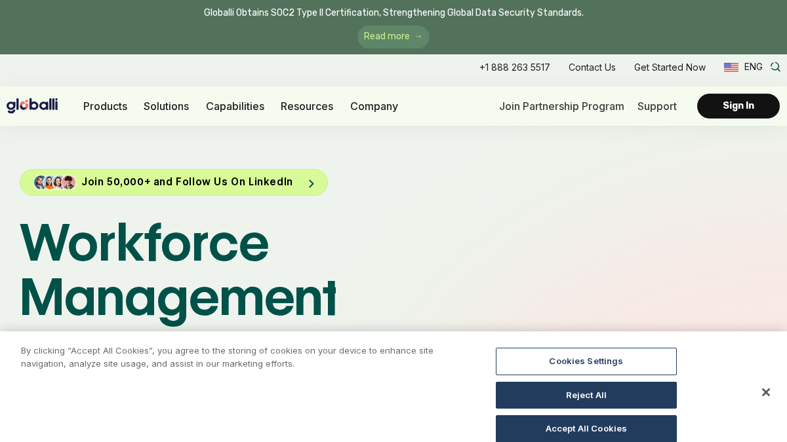
Task: Open the Capabilities menu
Action: [235, 106]
